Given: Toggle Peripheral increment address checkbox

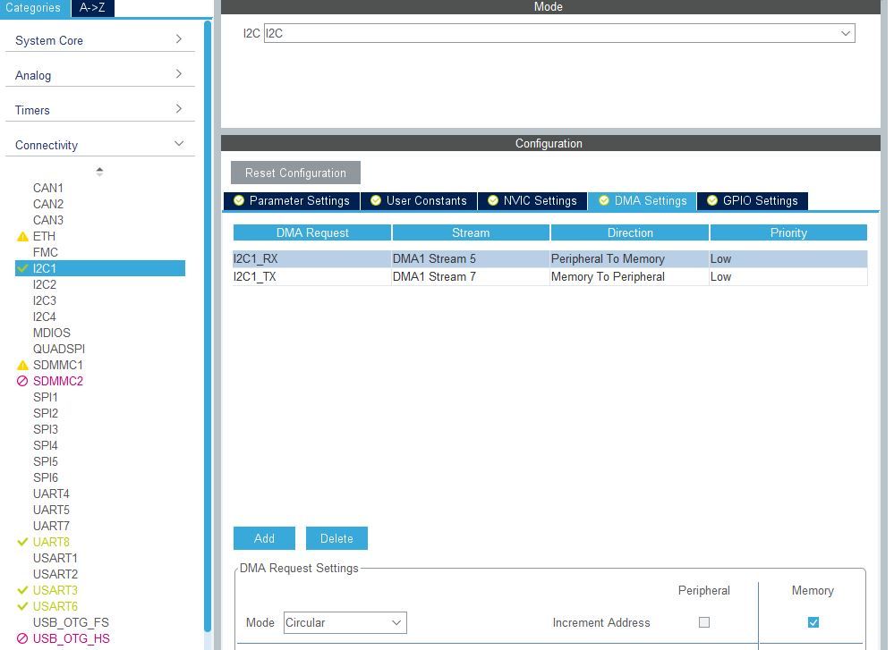Looking at the screenshot, I should pos(704,622).
